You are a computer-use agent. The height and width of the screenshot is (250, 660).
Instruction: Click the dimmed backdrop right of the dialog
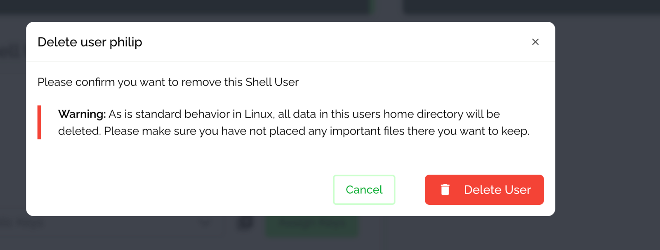607,123
